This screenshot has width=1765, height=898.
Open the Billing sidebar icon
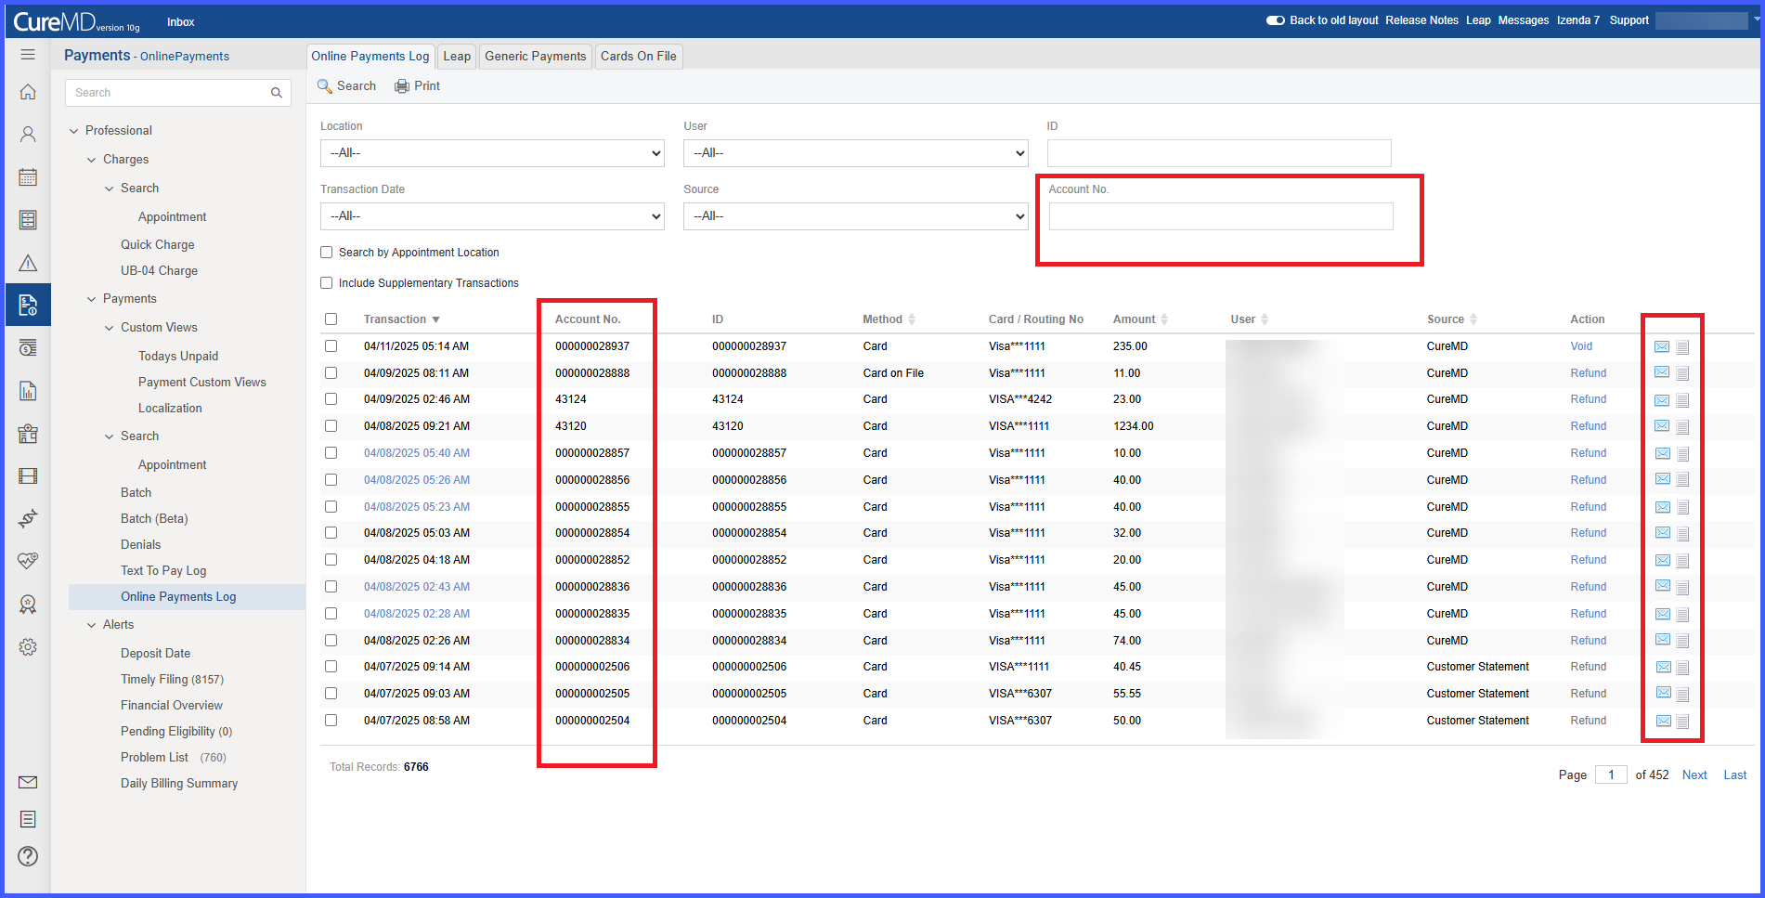28,305
